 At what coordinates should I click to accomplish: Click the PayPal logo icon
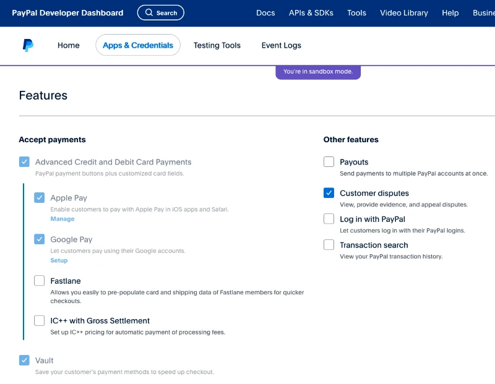(x=28, y=45)
